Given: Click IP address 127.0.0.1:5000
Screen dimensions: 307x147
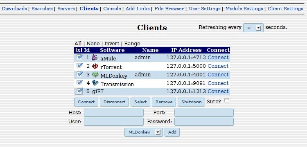Looking at the screenshot, I should (186, 66).
